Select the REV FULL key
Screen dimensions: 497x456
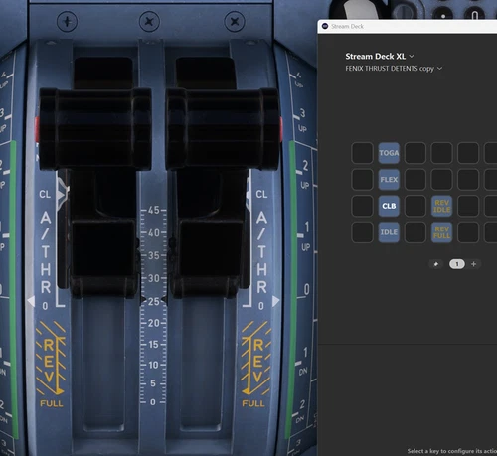pos(441,232)
